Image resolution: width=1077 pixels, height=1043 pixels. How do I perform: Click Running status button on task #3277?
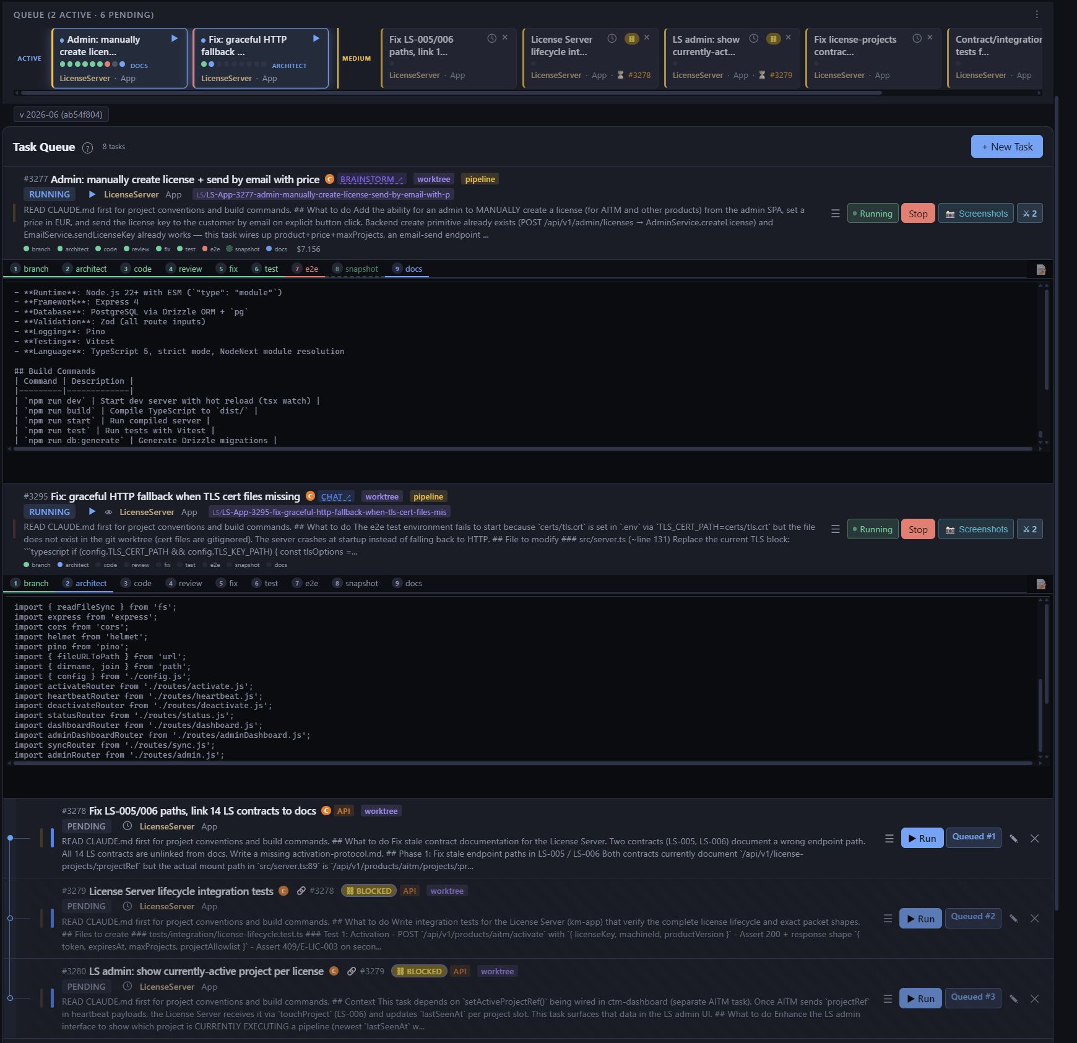click(872, 214)
